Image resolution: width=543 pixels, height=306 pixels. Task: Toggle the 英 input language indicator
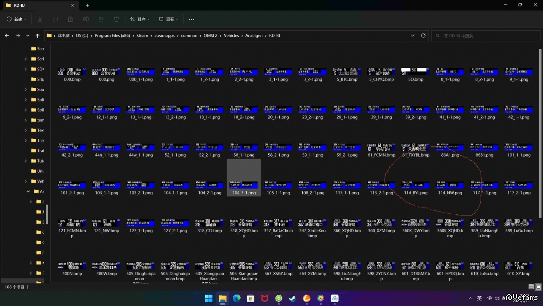pos(479,298)
